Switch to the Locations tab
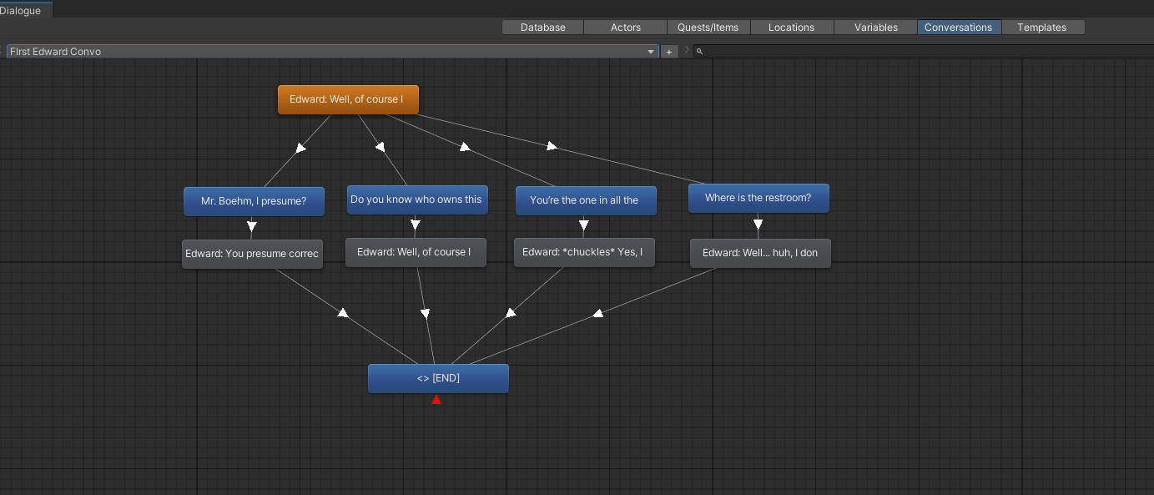This screenshot has height=495, width=1154. (x=792, y=28)
